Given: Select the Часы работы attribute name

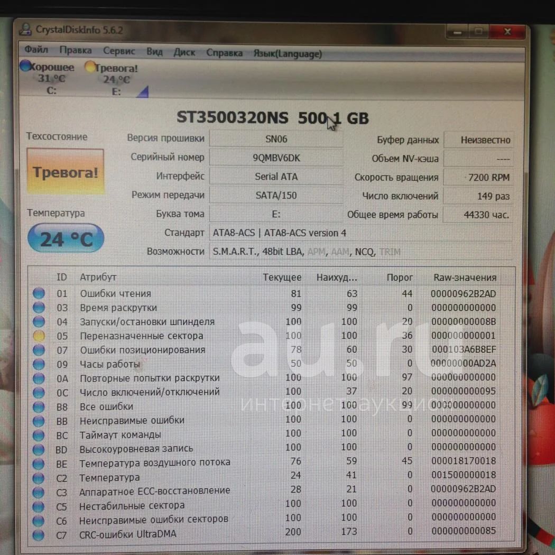Looking at the screenshot, I should click(110, 364).
